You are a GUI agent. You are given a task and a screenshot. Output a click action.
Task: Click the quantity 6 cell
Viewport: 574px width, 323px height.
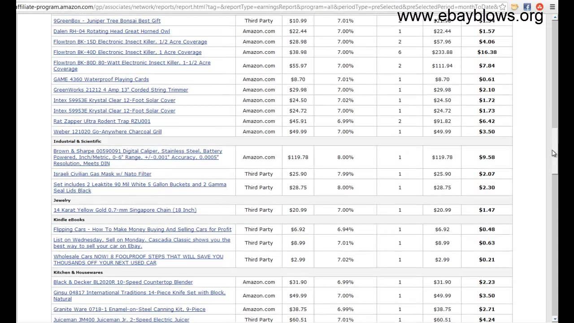coord(400,52)
